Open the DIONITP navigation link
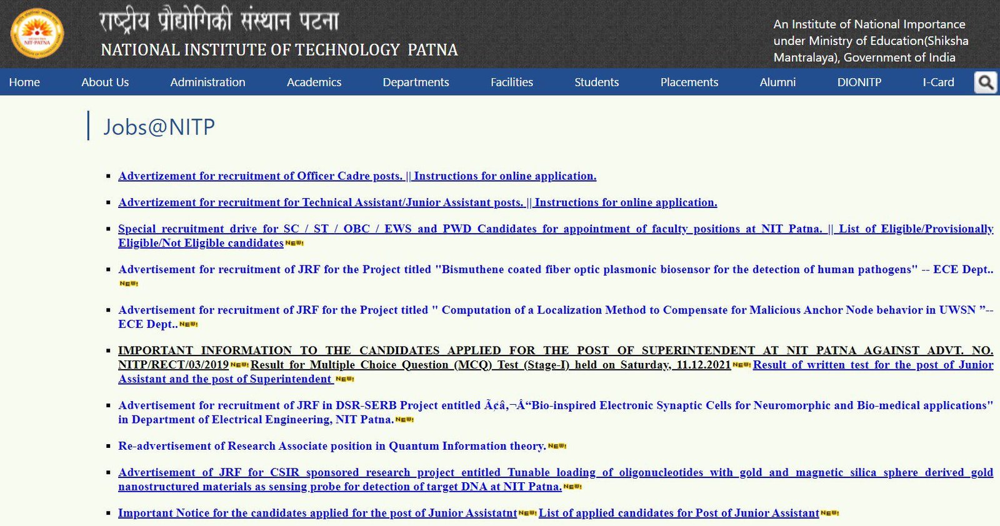 859,82
